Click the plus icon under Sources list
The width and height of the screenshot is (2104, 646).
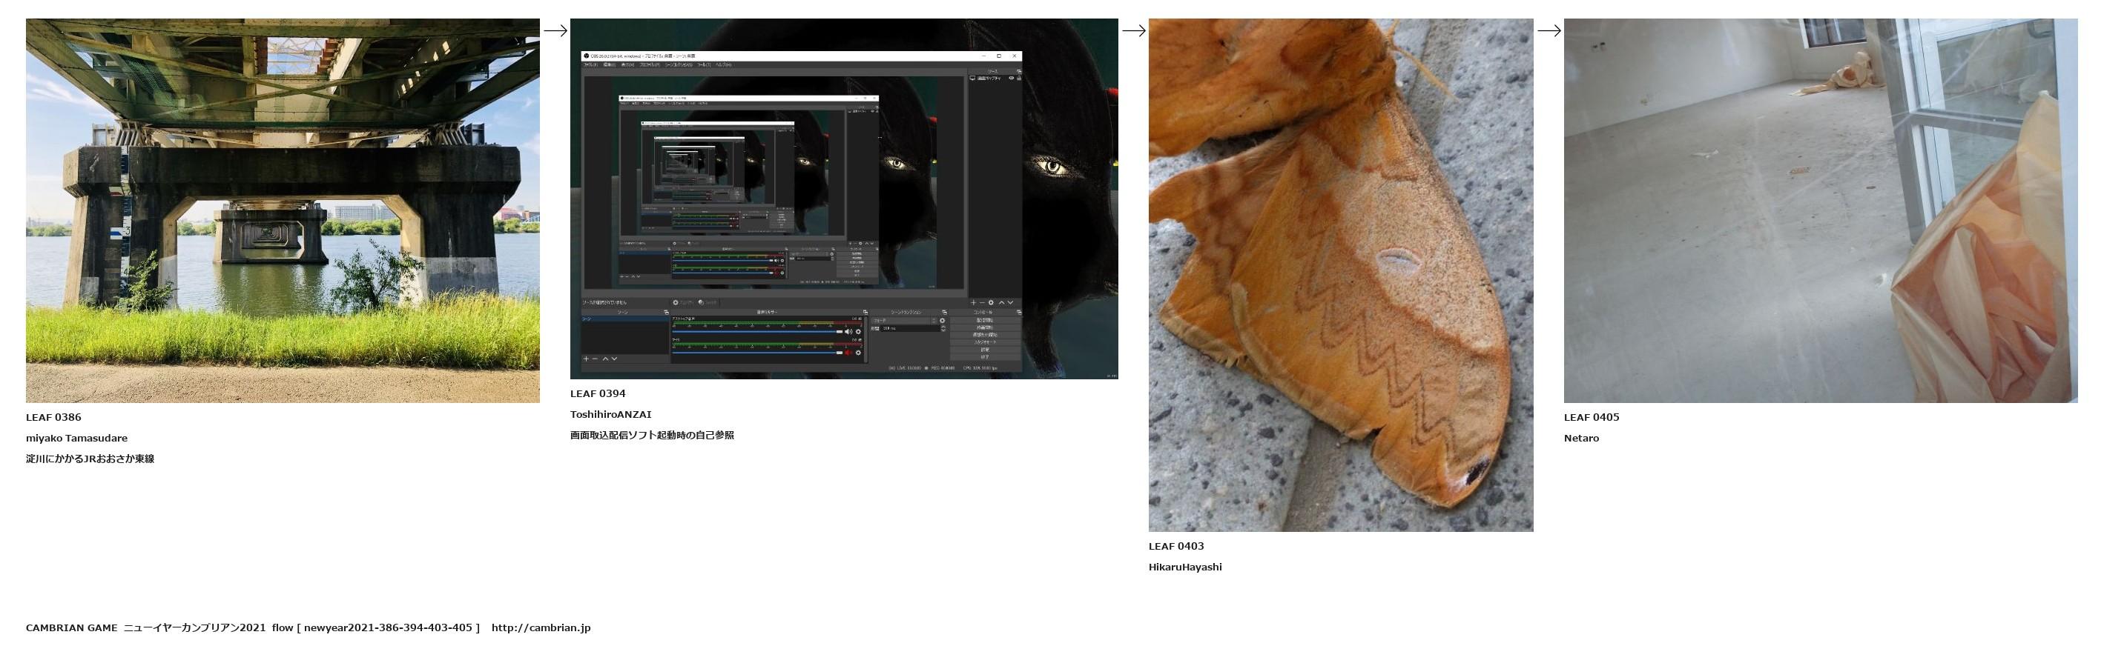[973, 302]
